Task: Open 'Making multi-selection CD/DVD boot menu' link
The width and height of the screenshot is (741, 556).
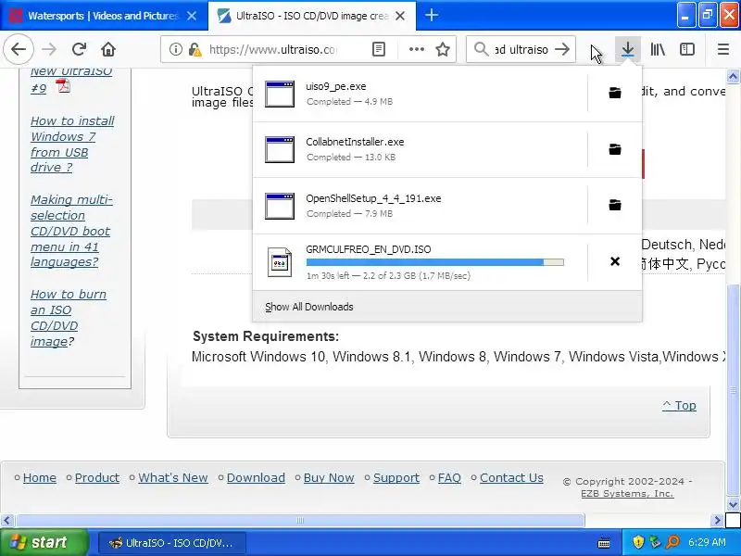Action: [71, 231]
